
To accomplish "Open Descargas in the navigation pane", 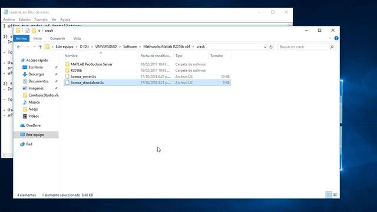I will (x=36, y=74).
